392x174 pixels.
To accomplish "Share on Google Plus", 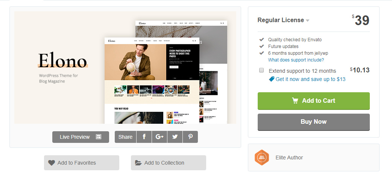I will point(160,137).
